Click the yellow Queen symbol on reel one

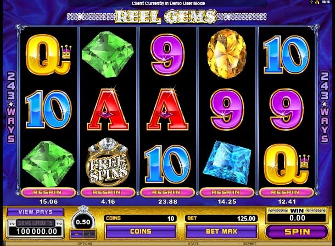click(x=48, y=54)
